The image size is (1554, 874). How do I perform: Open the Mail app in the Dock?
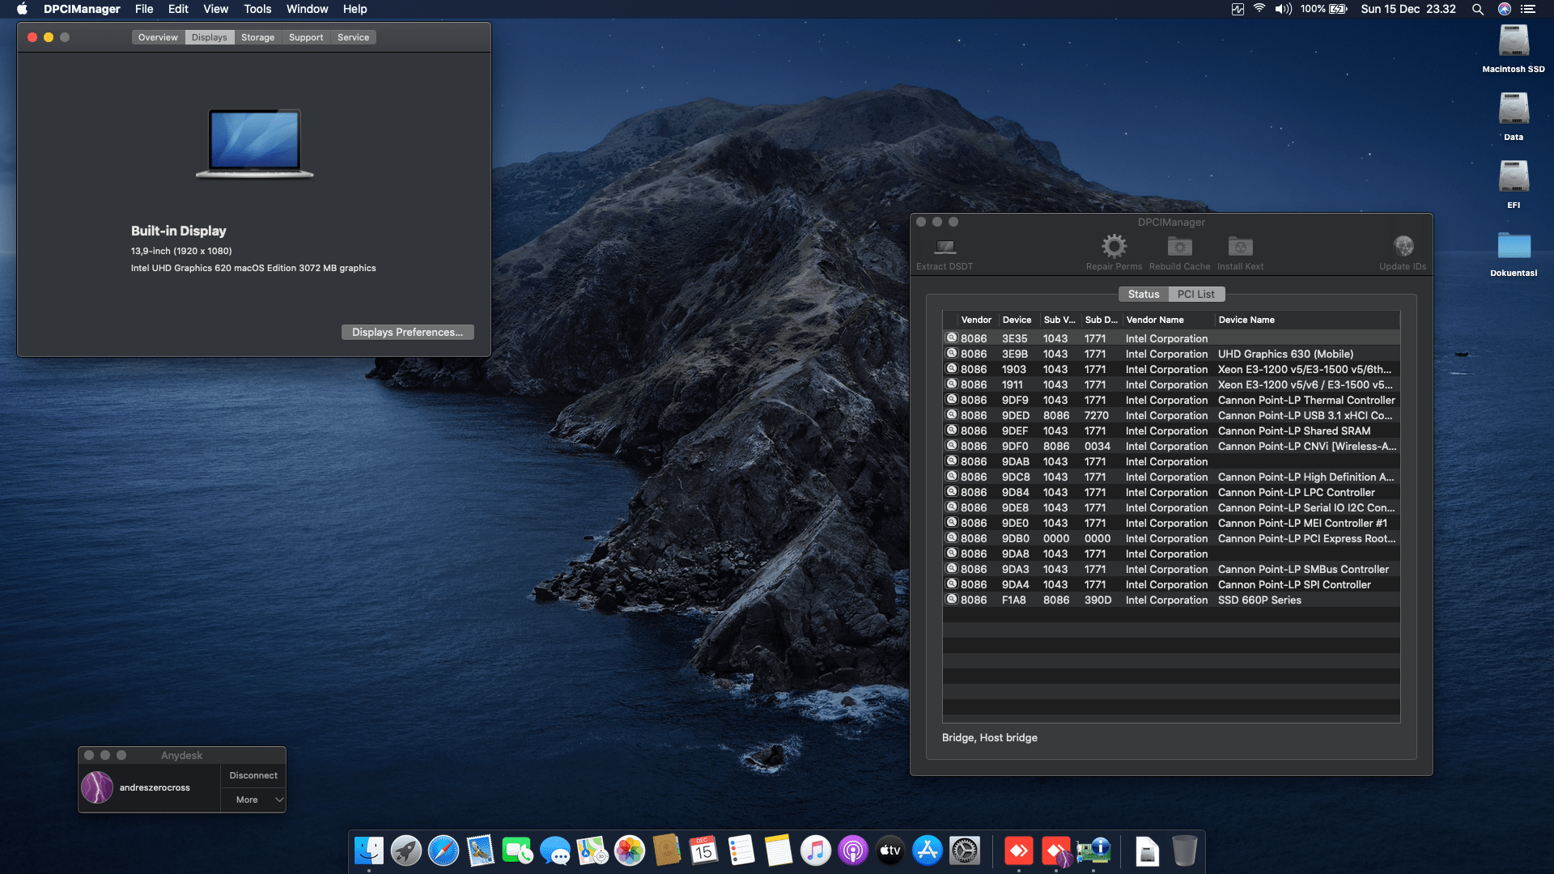point(481,851)
